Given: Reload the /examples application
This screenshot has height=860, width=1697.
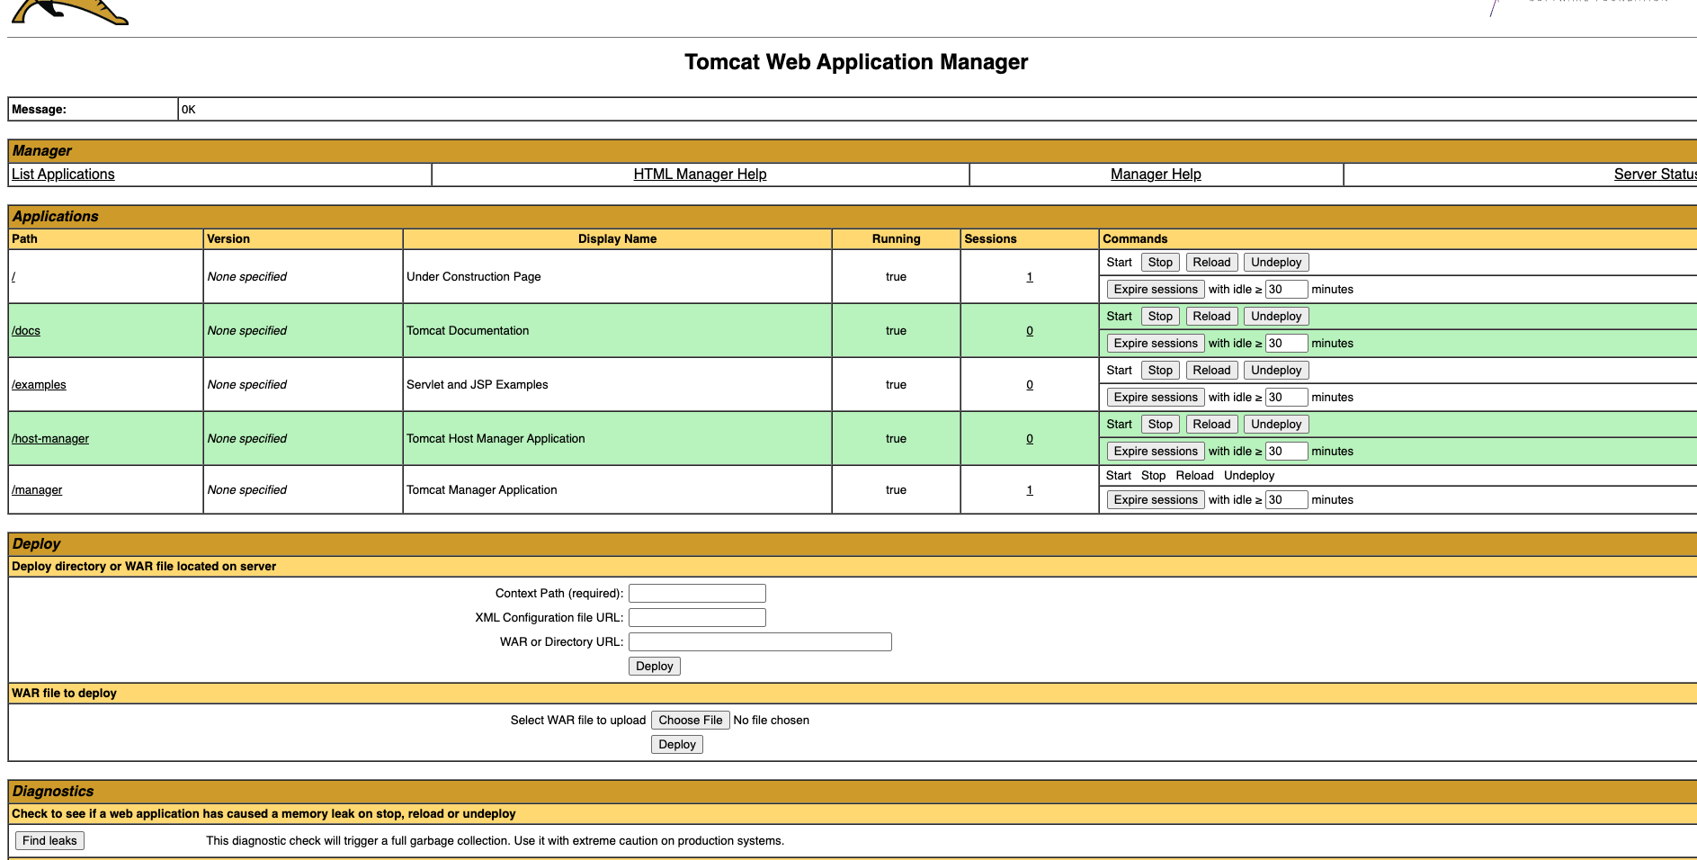Looking at the screenshot, I should click(1211, 371).
